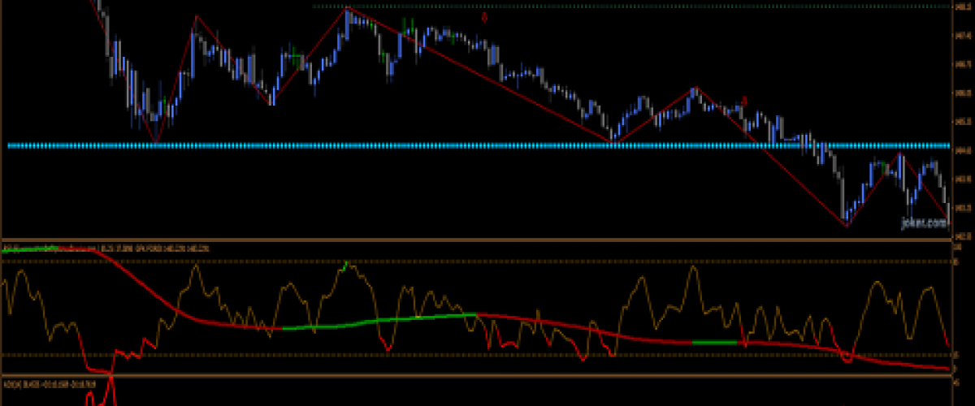Click the highest ZigZag peak in the main chart
Viewport: 975px width, 406px height.
(x=348, y=9)
